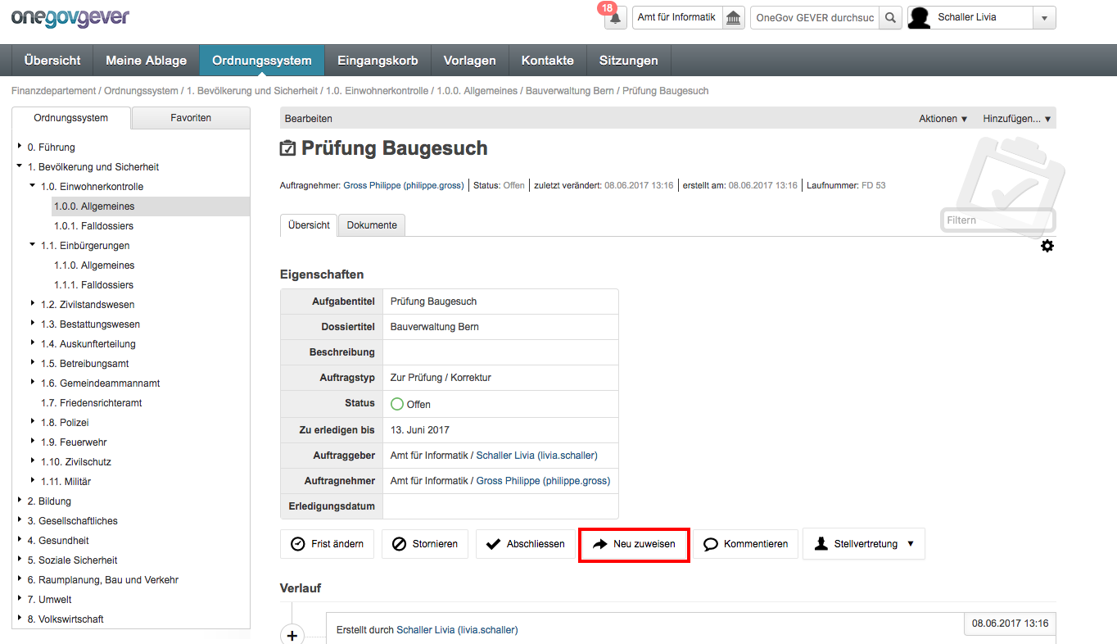Screen dimensions: 1117x644
Task: Click the Kommentieren button
Action: [745, 544]
